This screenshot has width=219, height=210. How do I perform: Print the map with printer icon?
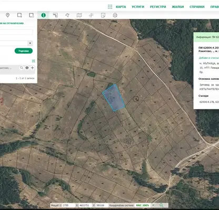tap(115, 15)
